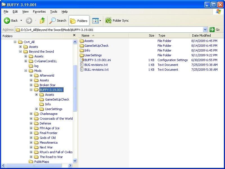This screenshot has height=169, width=225.
Task: Open the Views dropdown arrow
Action: 100,21
